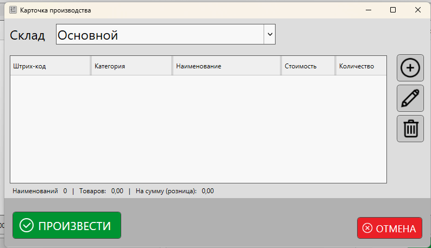431x248 pixels.
Task: Click the pencil edit icon
Action: 410,98
